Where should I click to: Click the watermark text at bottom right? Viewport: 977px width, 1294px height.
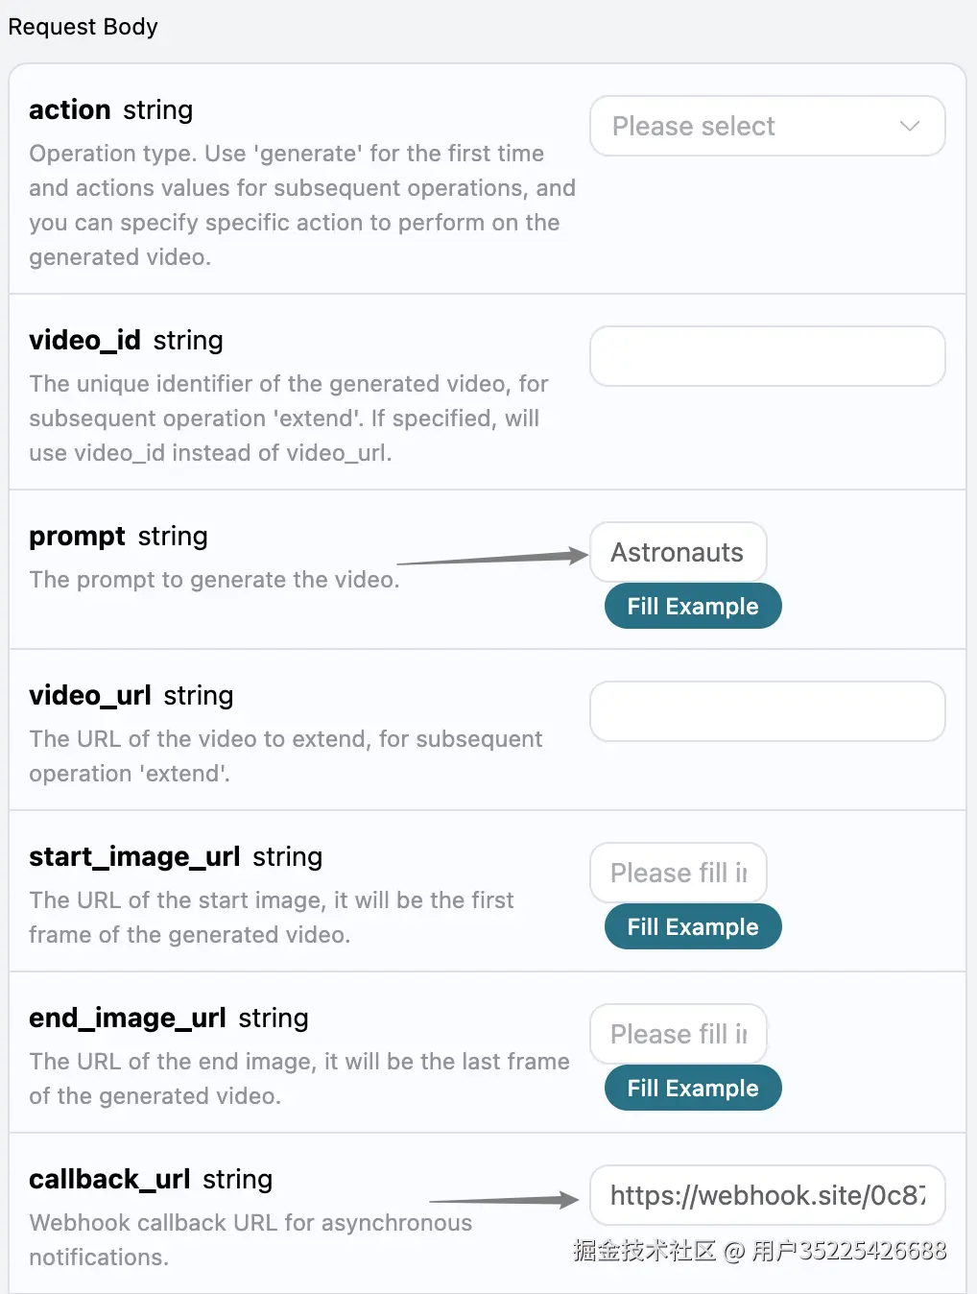759,1250
